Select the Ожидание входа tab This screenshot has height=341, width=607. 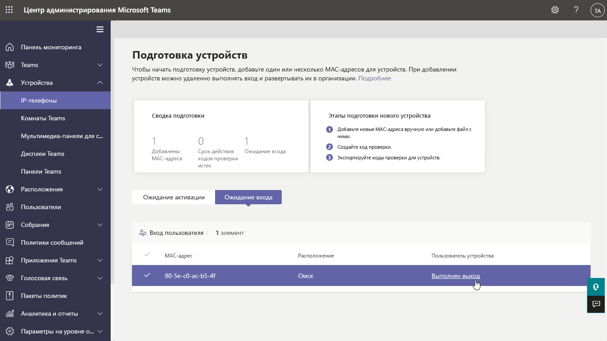click(x=248, y=197)
